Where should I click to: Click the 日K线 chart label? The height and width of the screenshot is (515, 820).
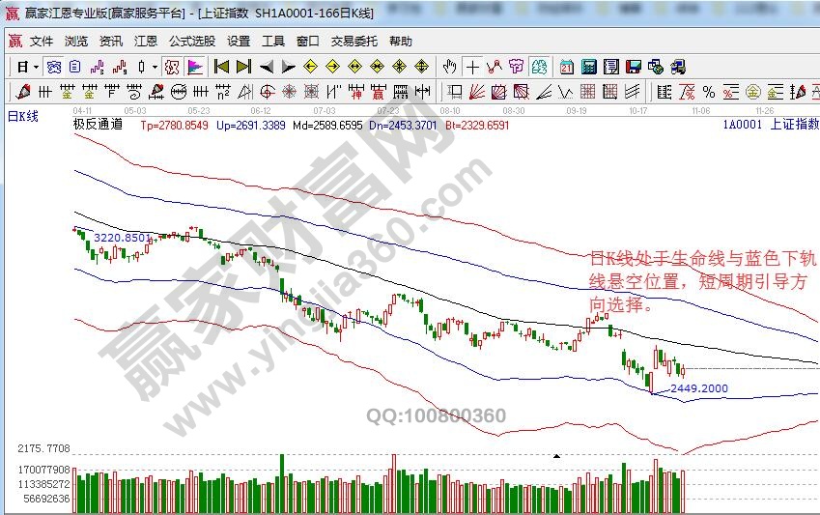point(22,116)
